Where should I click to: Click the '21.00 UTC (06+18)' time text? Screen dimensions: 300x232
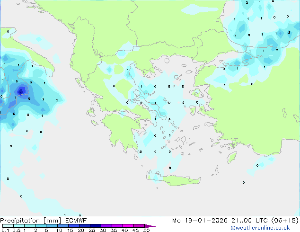coord(265,221)
